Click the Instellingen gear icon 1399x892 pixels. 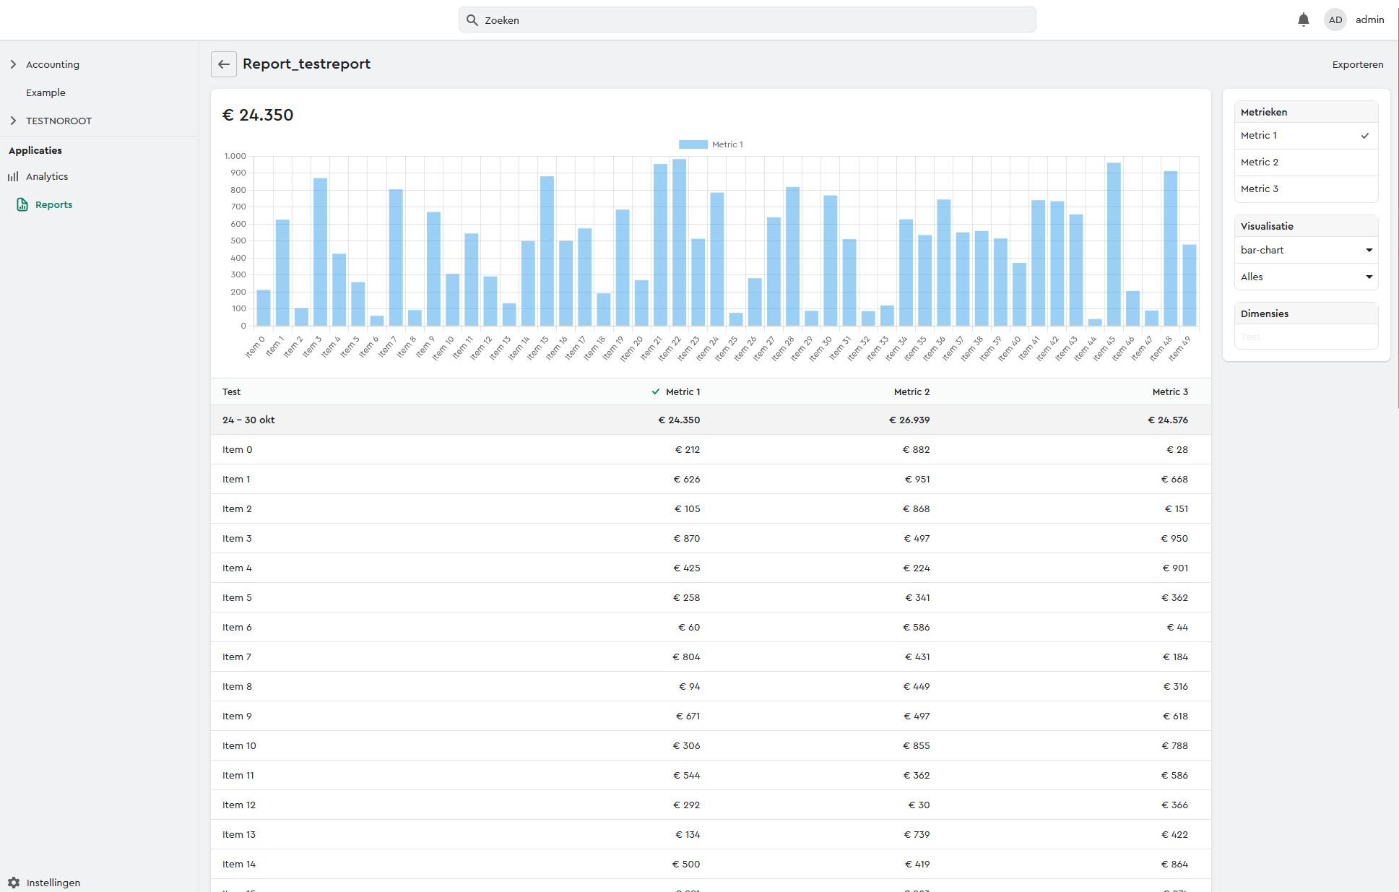14,883
